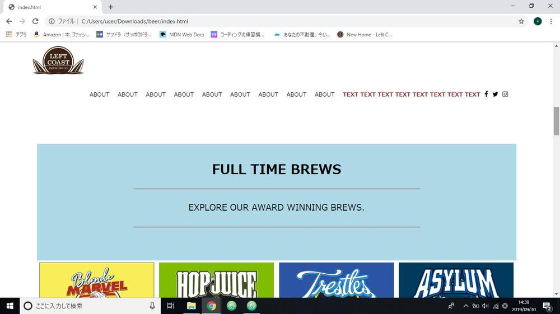Open the volume control in system tray
The height and width of the screenshot is (314, 560).
click(485, 306)
